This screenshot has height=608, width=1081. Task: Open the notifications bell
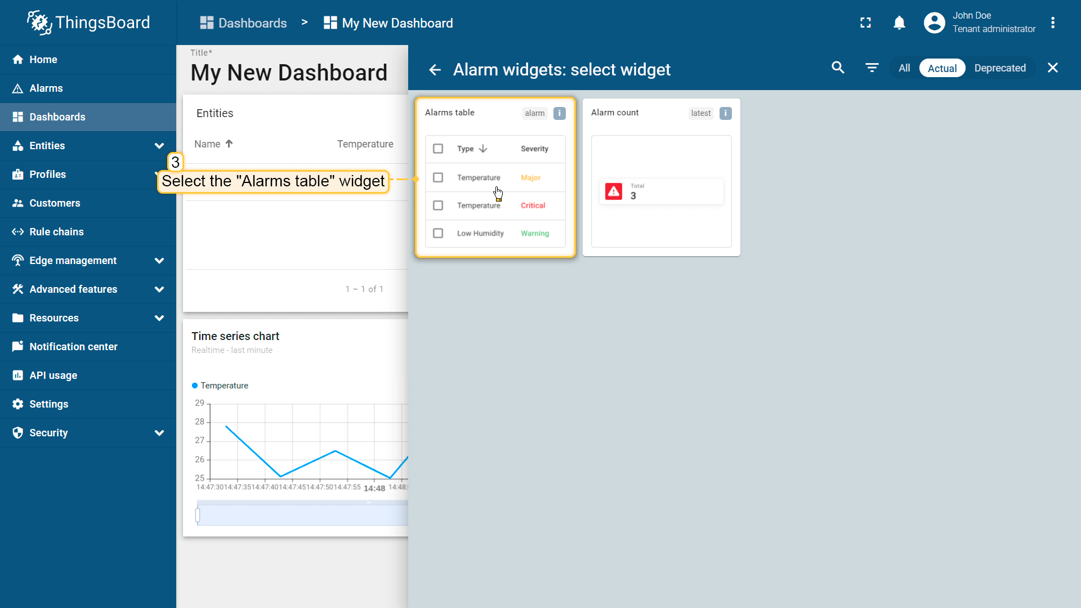click(x=899, y=23)
